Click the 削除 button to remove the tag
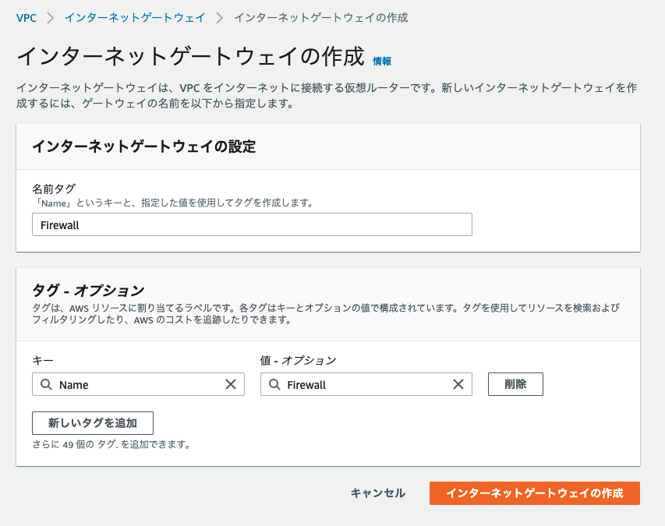 (515, 383)
